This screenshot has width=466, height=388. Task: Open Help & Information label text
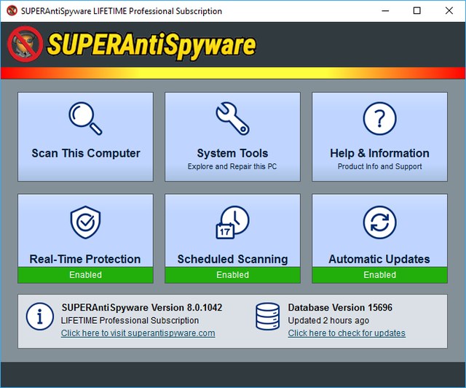[x=379, y=153]
